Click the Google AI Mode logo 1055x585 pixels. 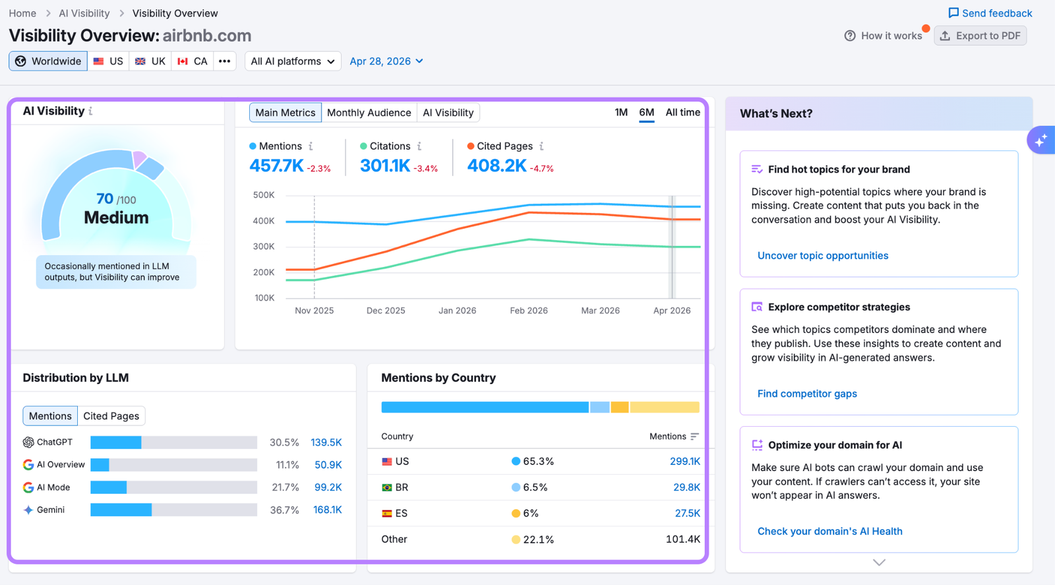point(28,487)
